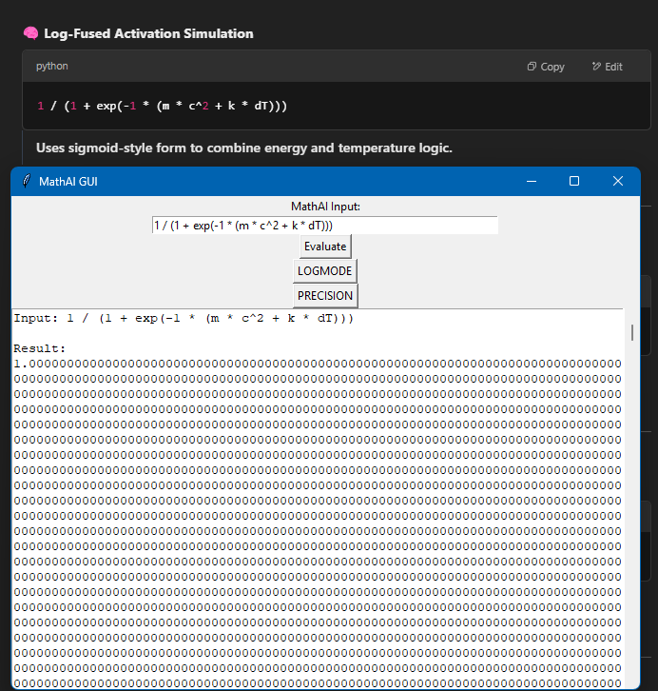Viewport: 658px width, 691px height.
Task: Minimize the MathAI GUI window
Action: [531, 181]
